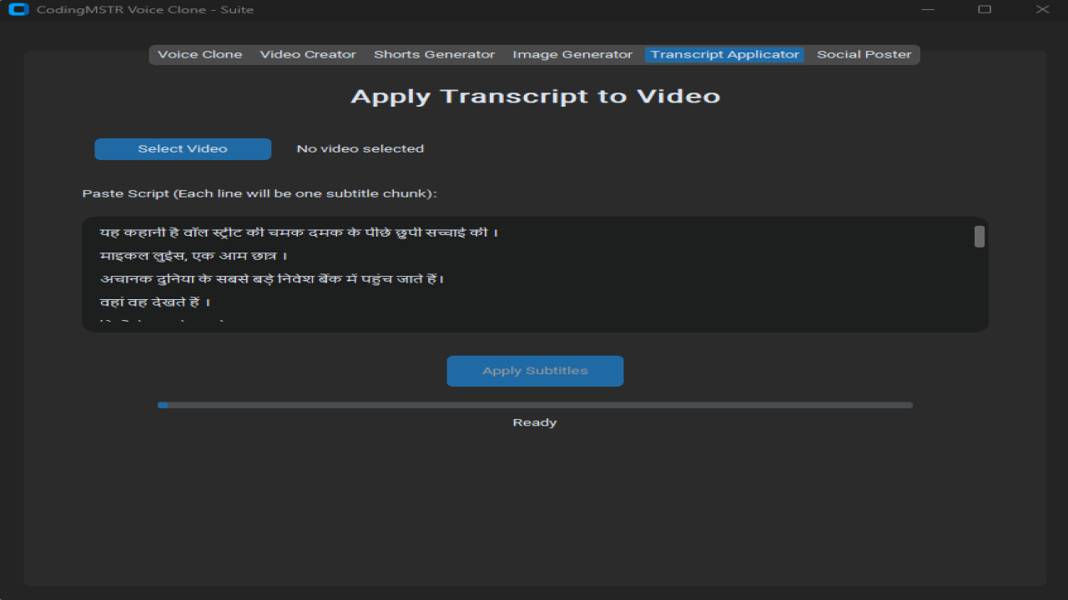1068x600 pixels.
Task: Click the subtitle progress bar
Action: point(535,405)
